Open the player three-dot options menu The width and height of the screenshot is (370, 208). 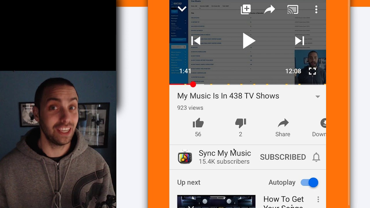click(316, 10)
